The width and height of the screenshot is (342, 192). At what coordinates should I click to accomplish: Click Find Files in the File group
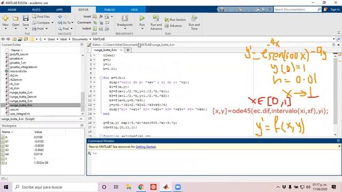point(41,17)
